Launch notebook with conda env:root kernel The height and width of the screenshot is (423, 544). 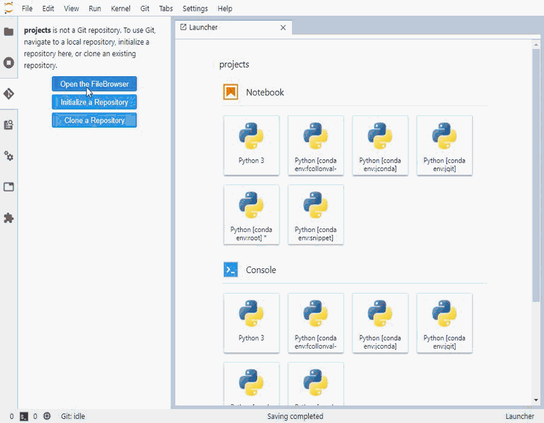click(251, 215)
